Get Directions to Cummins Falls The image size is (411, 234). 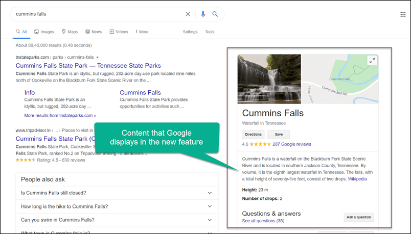click(x=253, y=135)
